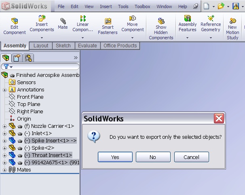The image size is (245, 195).
Task: Click the feature tree filter field
Action: 40,67
